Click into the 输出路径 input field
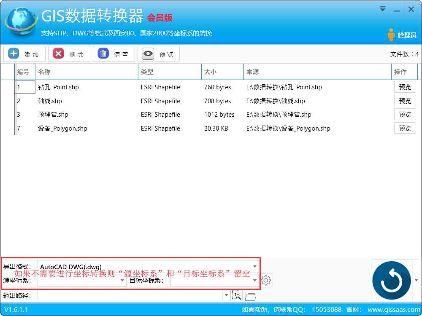This screenshot has width=422, height=316. click(130, 296)
